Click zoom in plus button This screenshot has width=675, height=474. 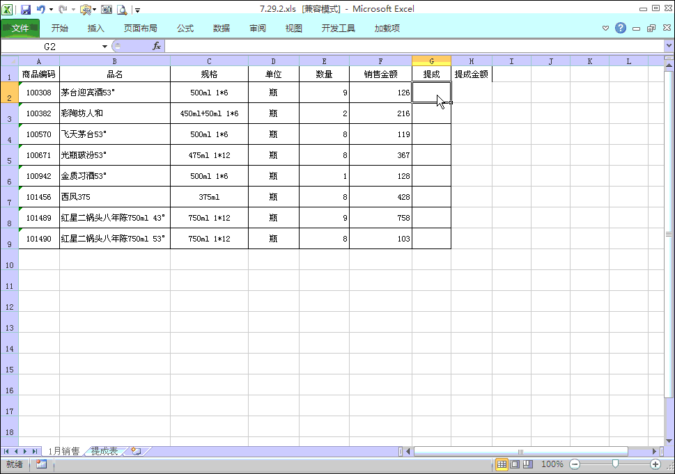(x=655, y=464)
